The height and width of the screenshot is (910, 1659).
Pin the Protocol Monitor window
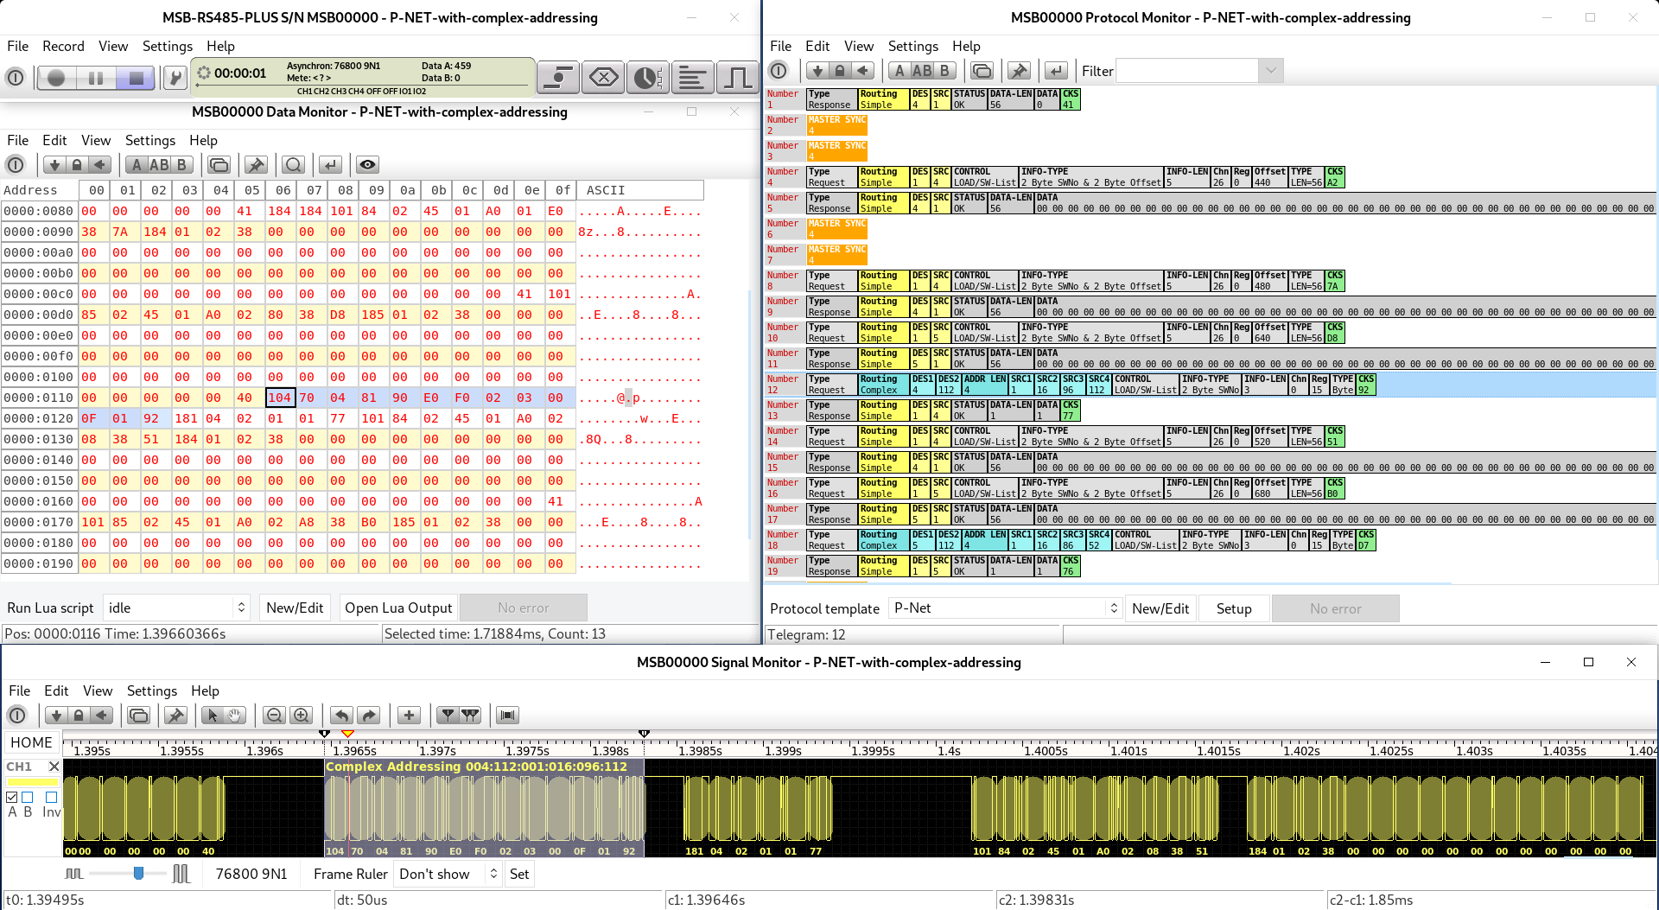point(1019,71)
